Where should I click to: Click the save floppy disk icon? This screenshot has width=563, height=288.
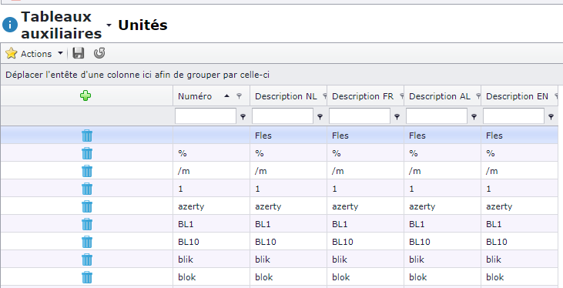tap(79, 53)
